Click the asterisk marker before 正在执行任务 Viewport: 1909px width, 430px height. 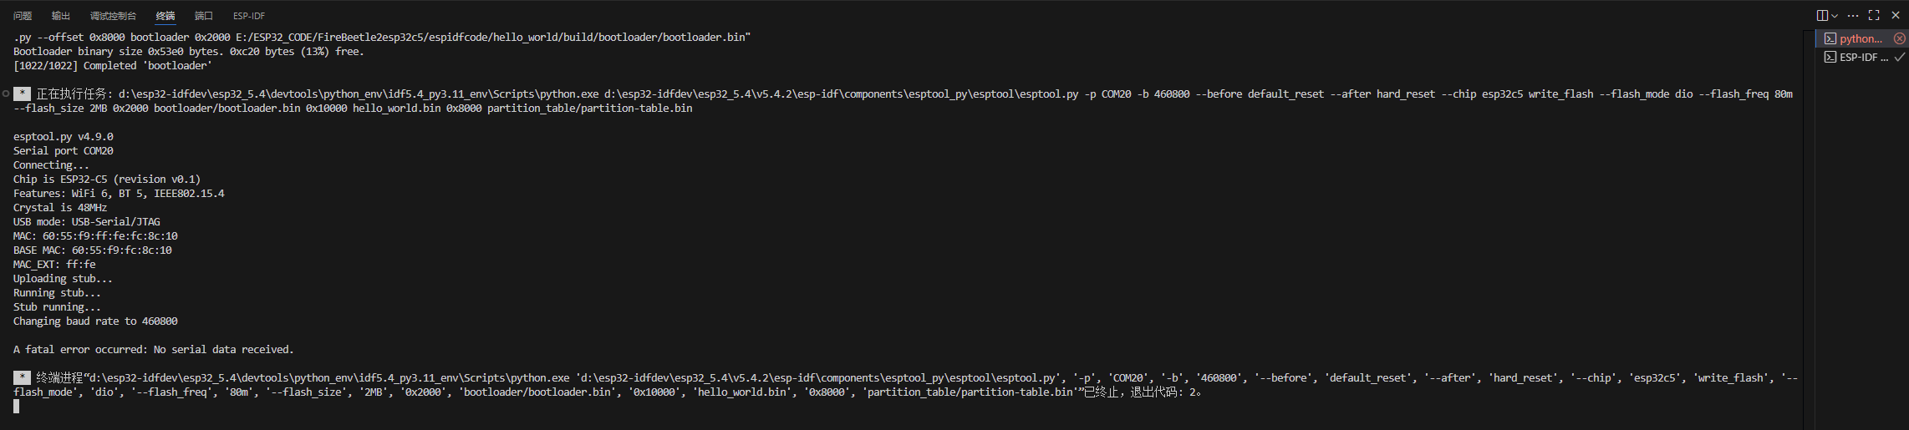[x=23, y=94]
